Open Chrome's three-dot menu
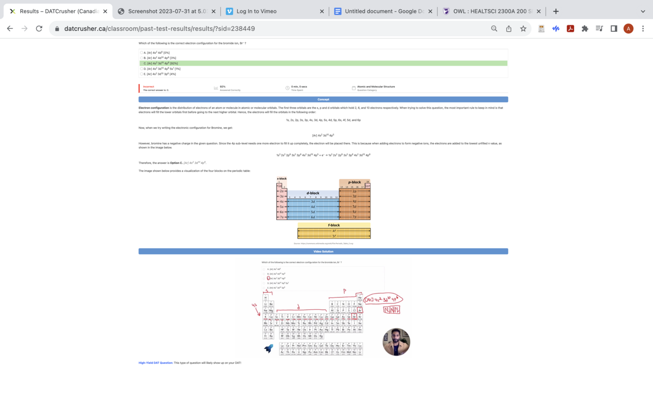Screen dimensions: 653x408 click(x=643, y=29)
